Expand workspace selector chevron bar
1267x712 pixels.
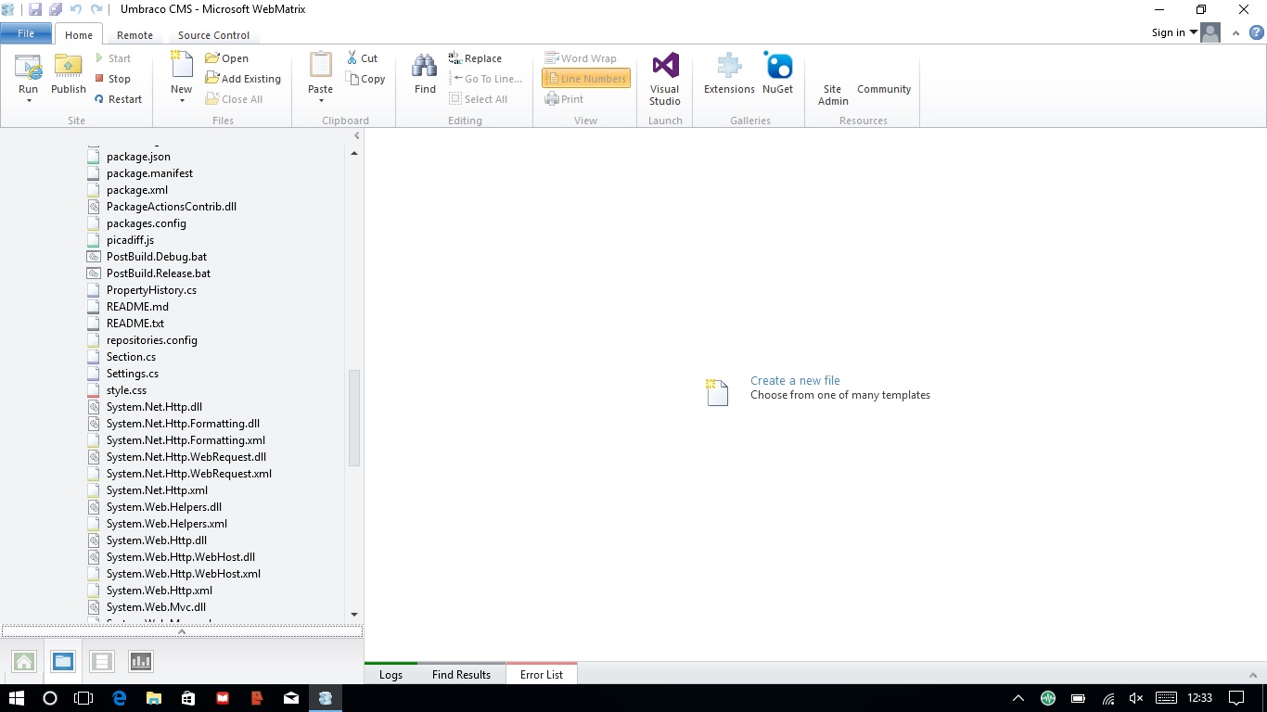point(182,631)
